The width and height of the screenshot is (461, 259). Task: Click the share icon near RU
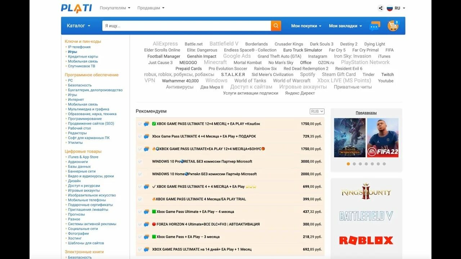tap(381, 8)
